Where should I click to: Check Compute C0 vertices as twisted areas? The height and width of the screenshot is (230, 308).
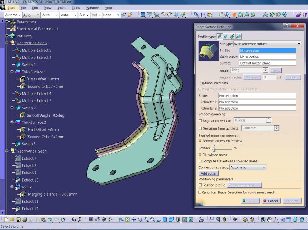click(x=200, y=161)
